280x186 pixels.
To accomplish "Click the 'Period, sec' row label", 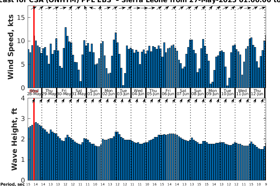I will pos(12,184).
